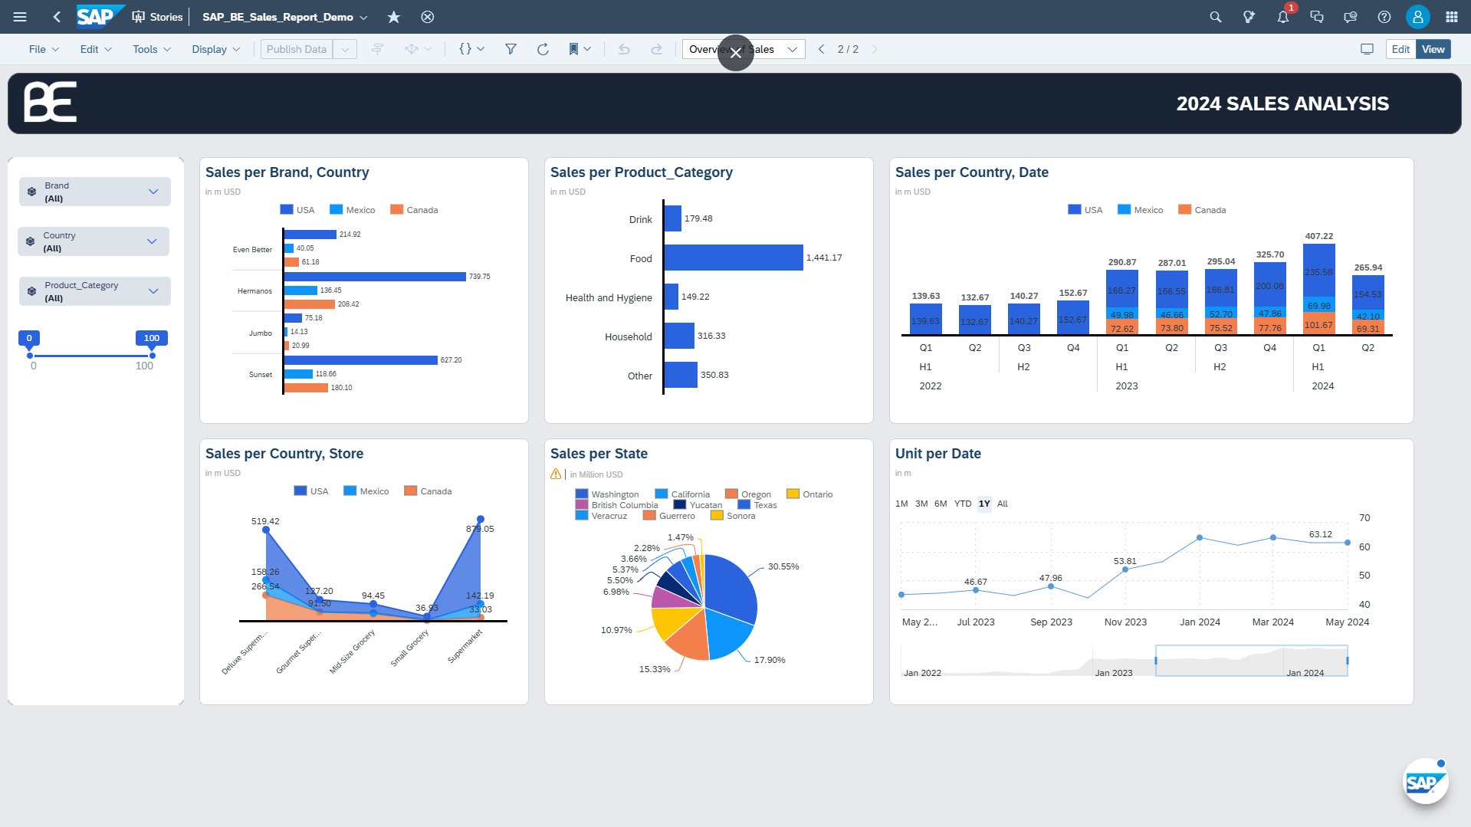Image resolution: width=1471 pixels, height=827 pixels.
Task: Refresh the story data
Action: click(543, 49)
